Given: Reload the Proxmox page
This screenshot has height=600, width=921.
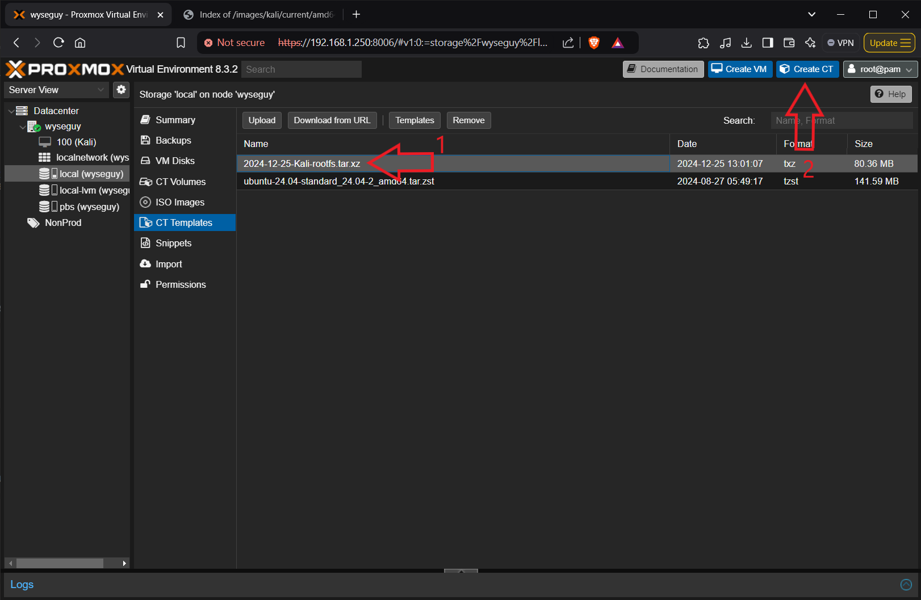Looking at the screenshot, I should [58, 43].
